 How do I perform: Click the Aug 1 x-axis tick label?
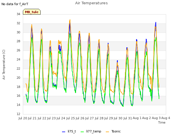click(x=137, y=118)
